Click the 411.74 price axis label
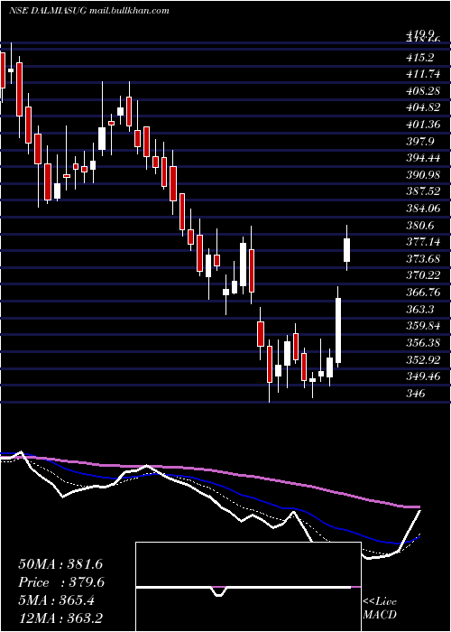 (x=423, y=75)
